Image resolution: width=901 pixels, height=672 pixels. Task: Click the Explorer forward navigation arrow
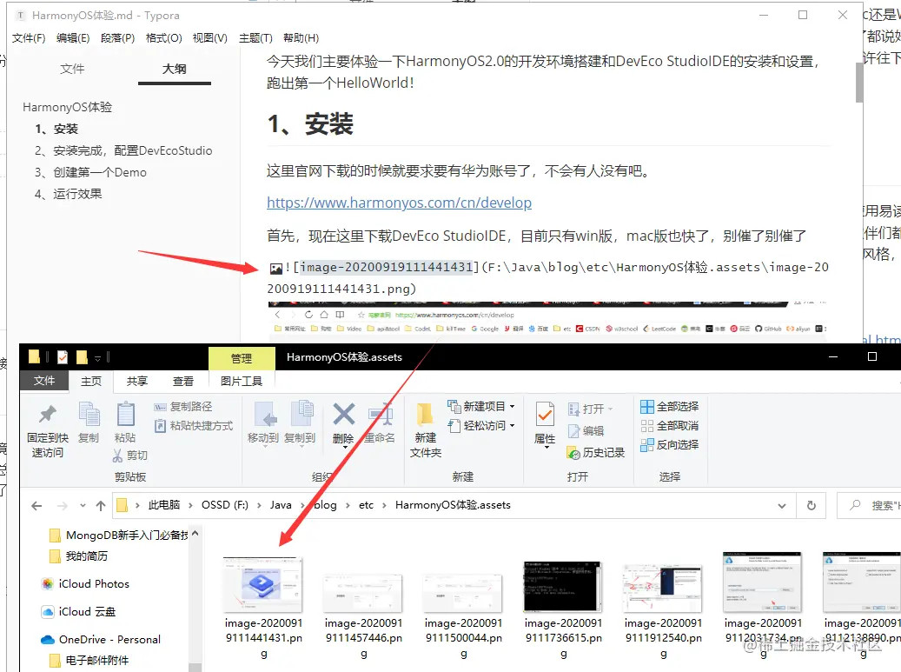point(62,506)
